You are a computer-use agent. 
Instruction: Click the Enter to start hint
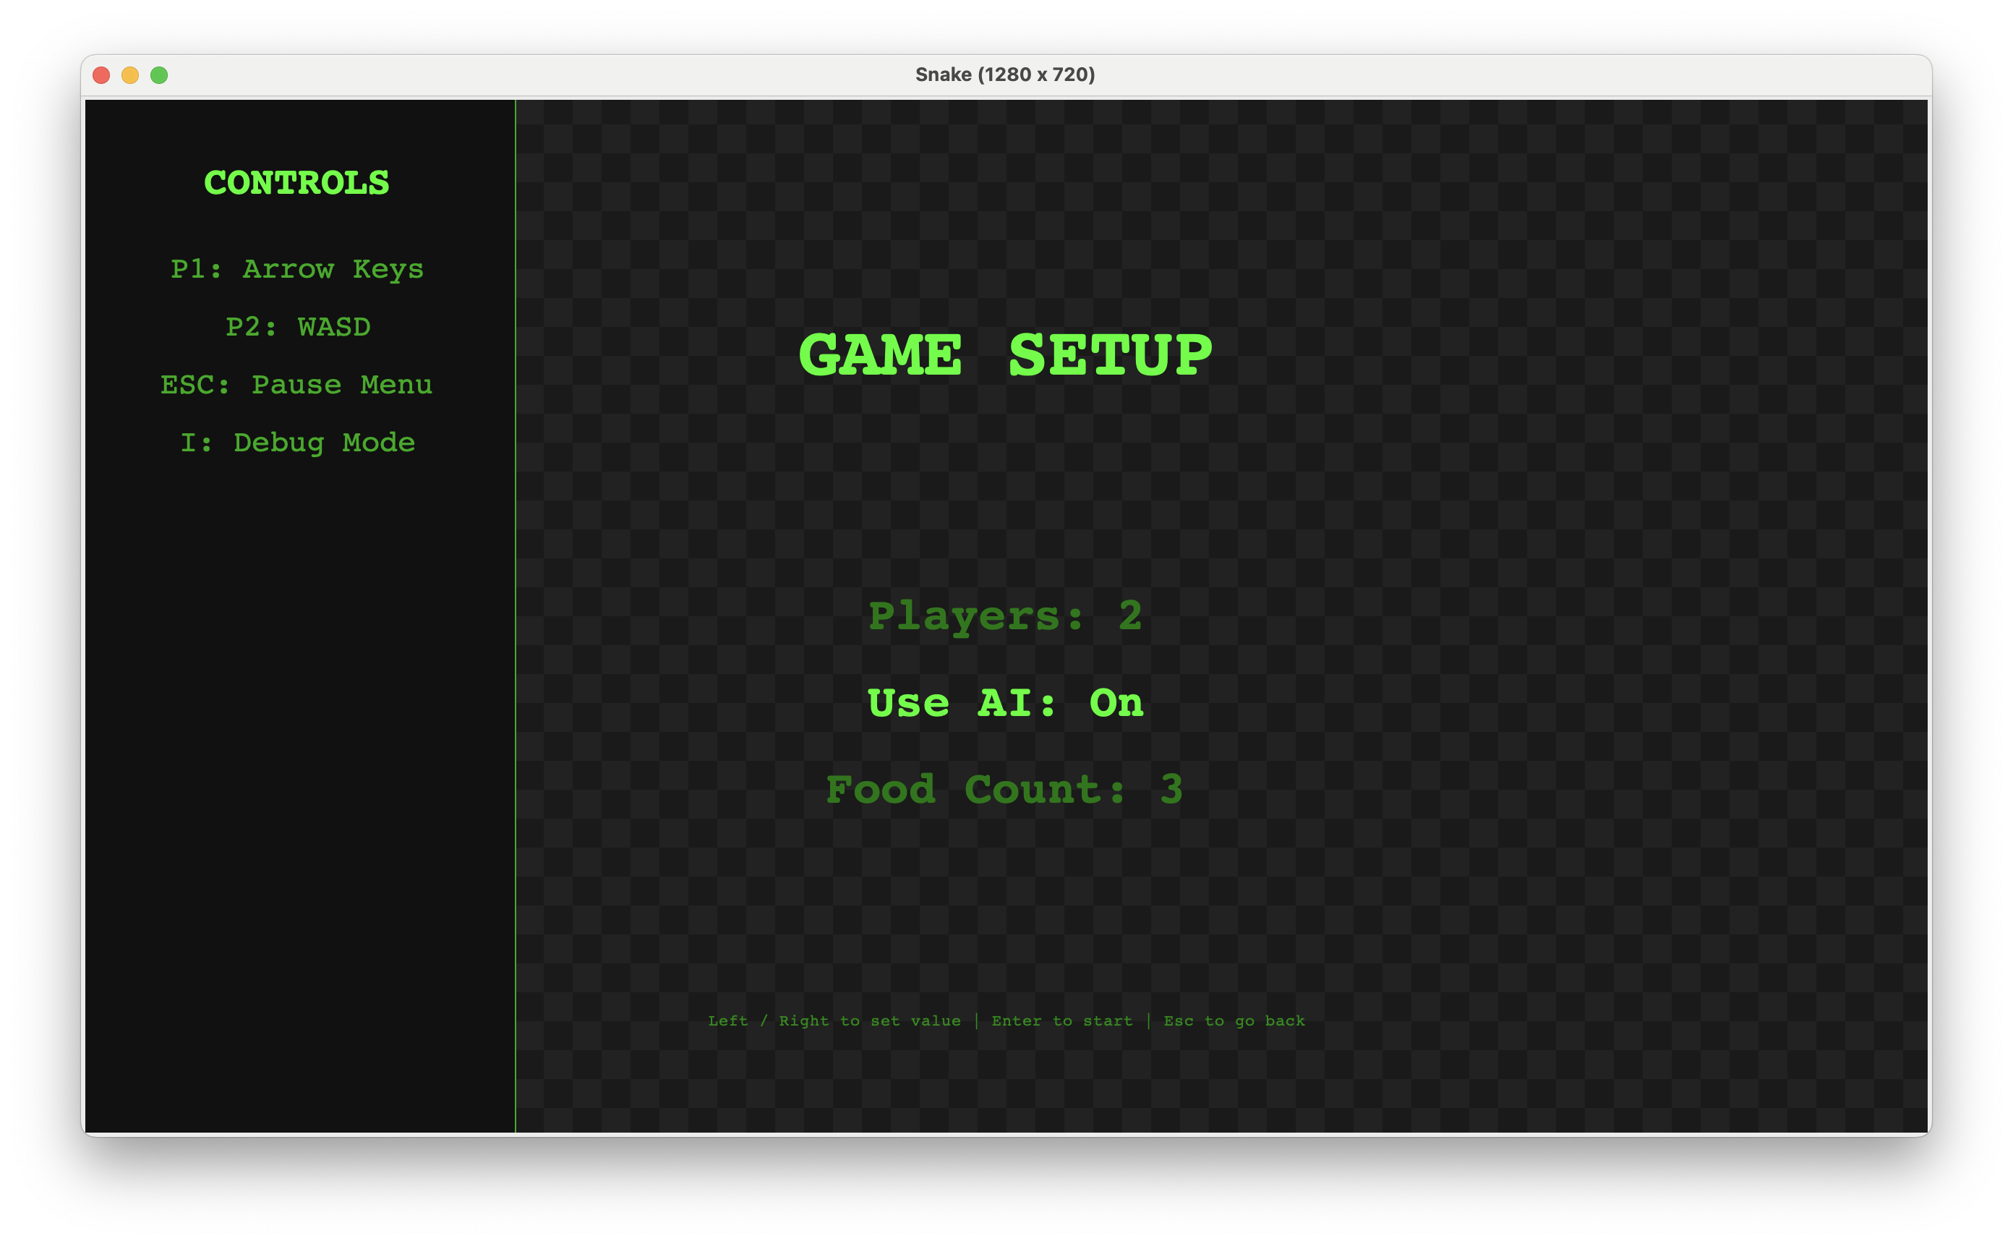pyautogui.click(x=1061, y=1021)
